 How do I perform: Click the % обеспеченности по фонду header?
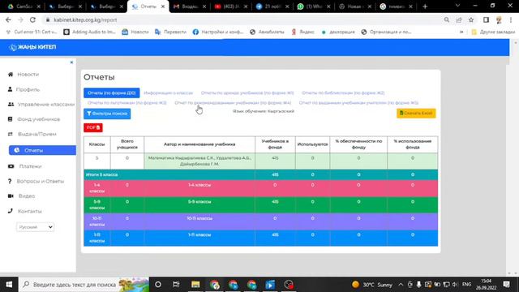pos(358,144)
